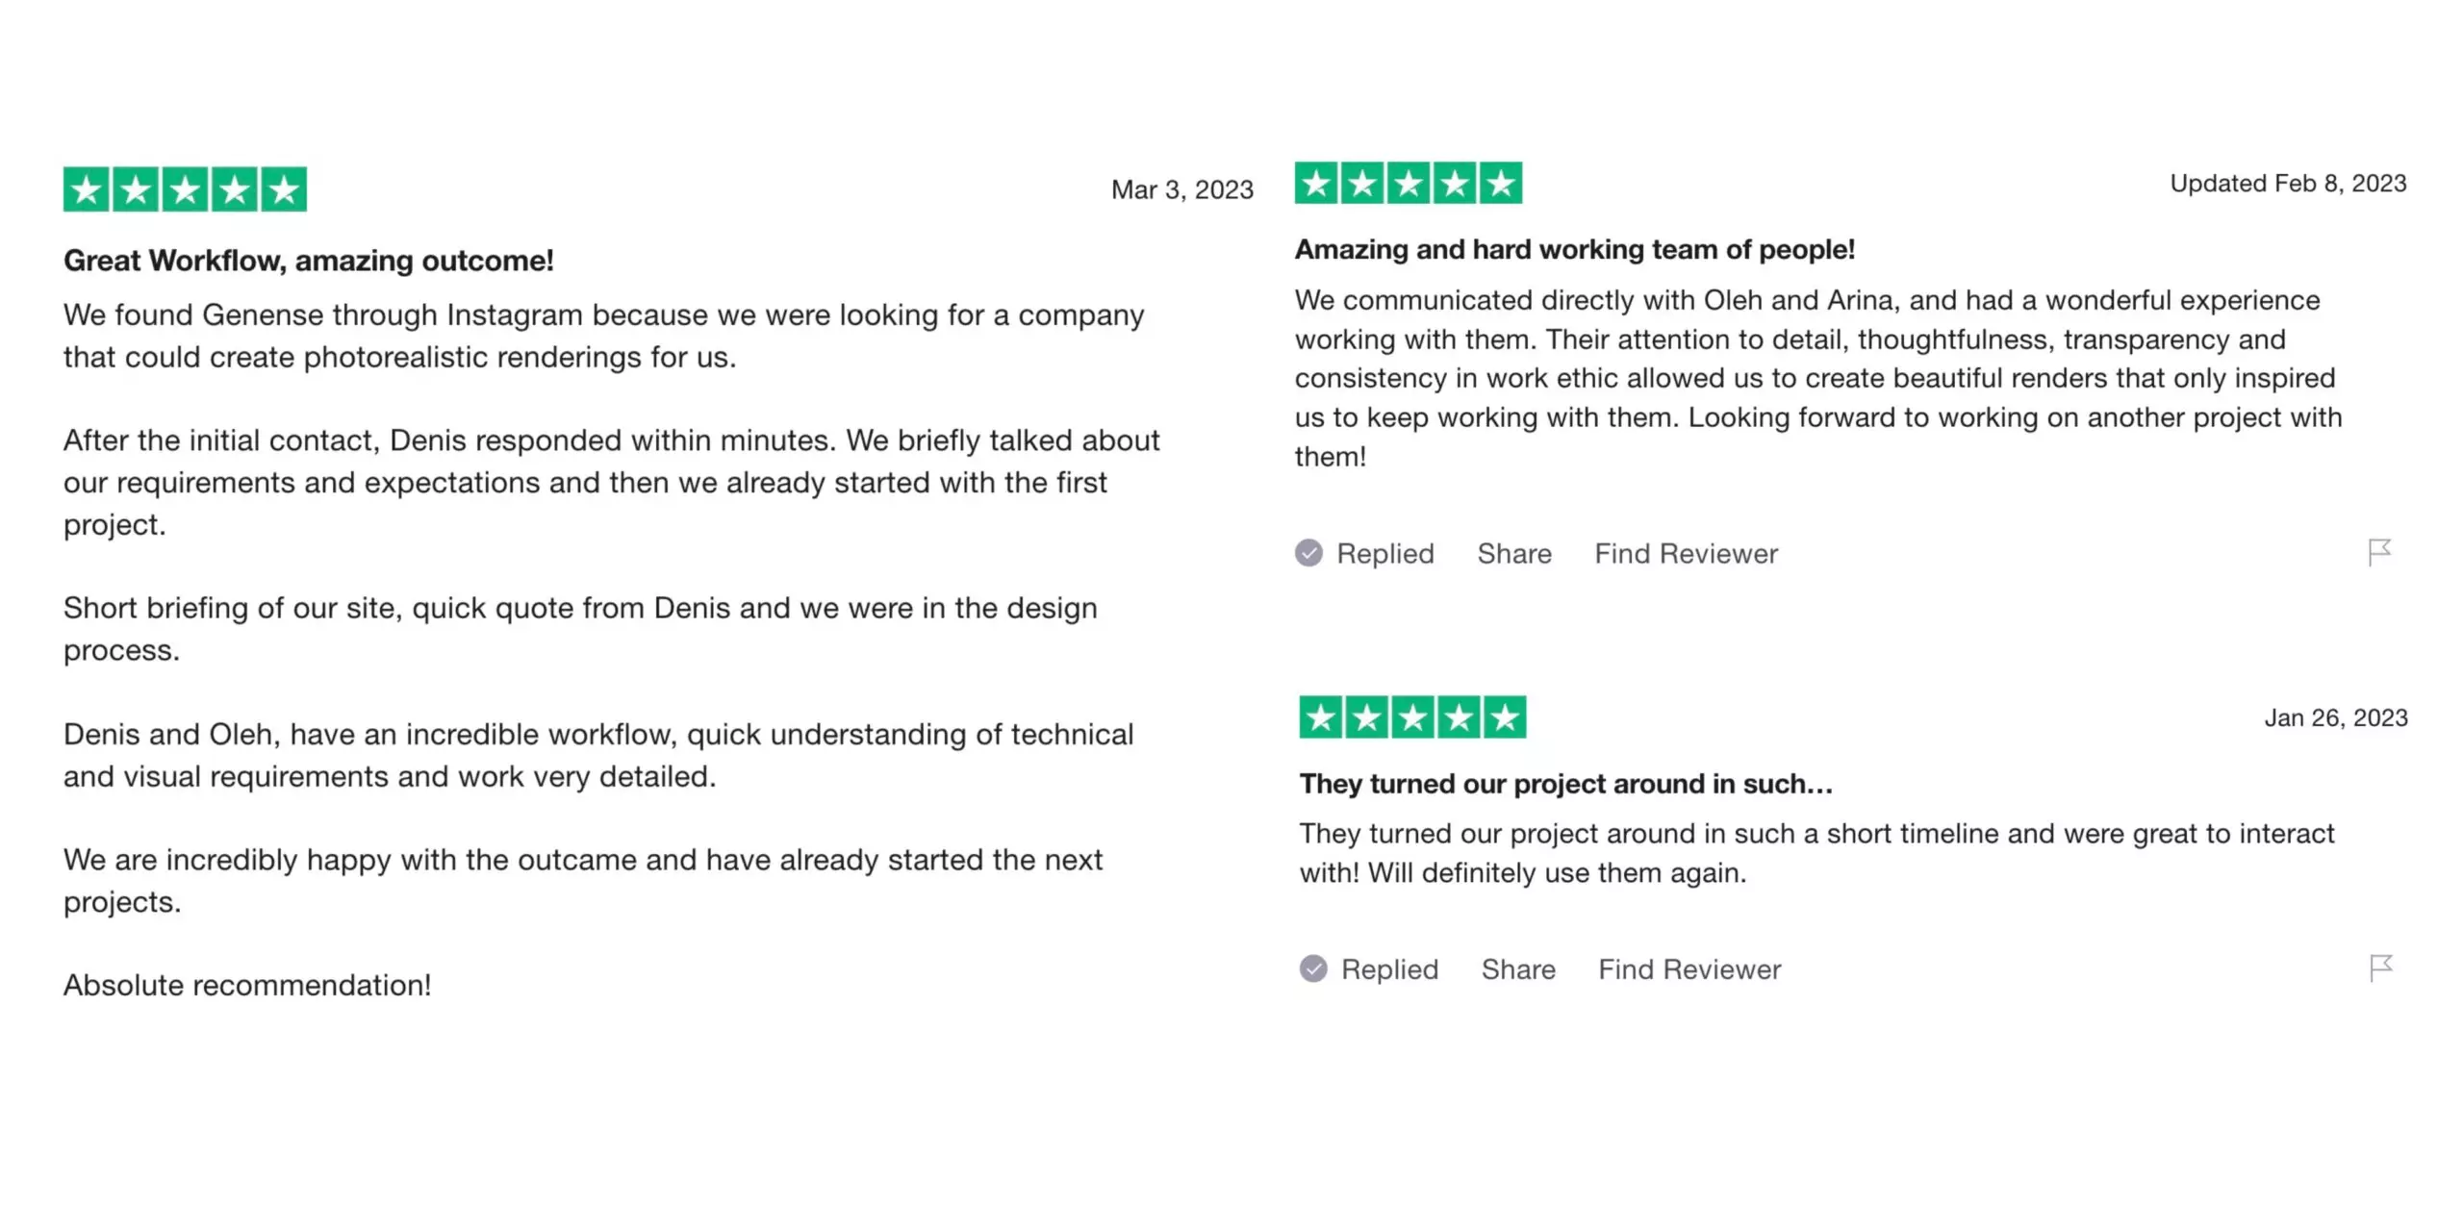This screenshot has width=2463, height=1231.
Task: Click the Mar 3, 2023 review date
Action: (1181, 189)
